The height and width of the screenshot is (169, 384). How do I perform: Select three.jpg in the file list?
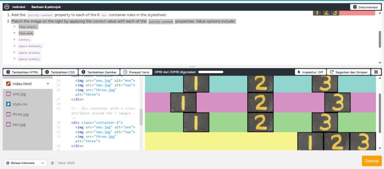tap(20, 114)
